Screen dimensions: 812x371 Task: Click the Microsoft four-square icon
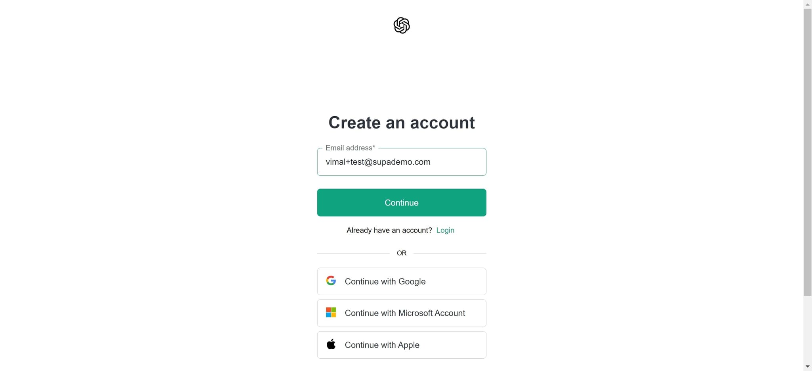(x=331, y=312)
